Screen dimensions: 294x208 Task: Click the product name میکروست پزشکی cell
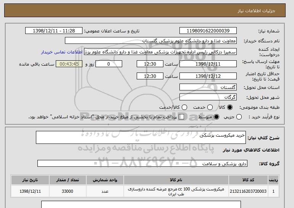(176, 191)
